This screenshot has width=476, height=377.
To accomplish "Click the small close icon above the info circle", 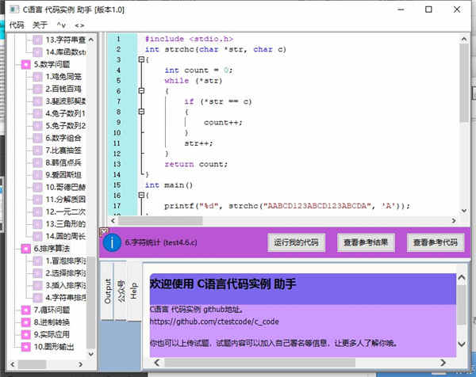I will (104, 232).
